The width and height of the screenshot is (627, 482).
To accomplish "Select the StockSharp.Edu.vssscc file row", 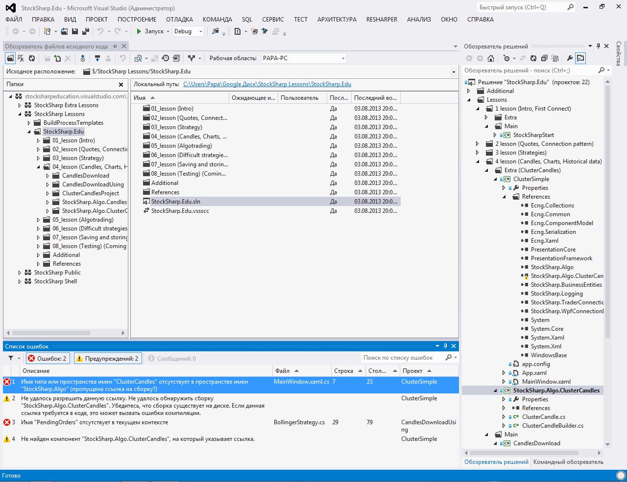I will click(266, 211).
